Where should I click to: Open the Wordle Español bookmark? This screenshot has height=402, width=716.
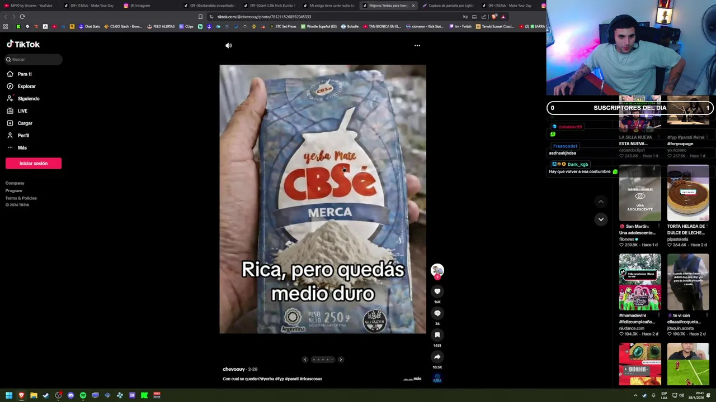coord(319,26)
